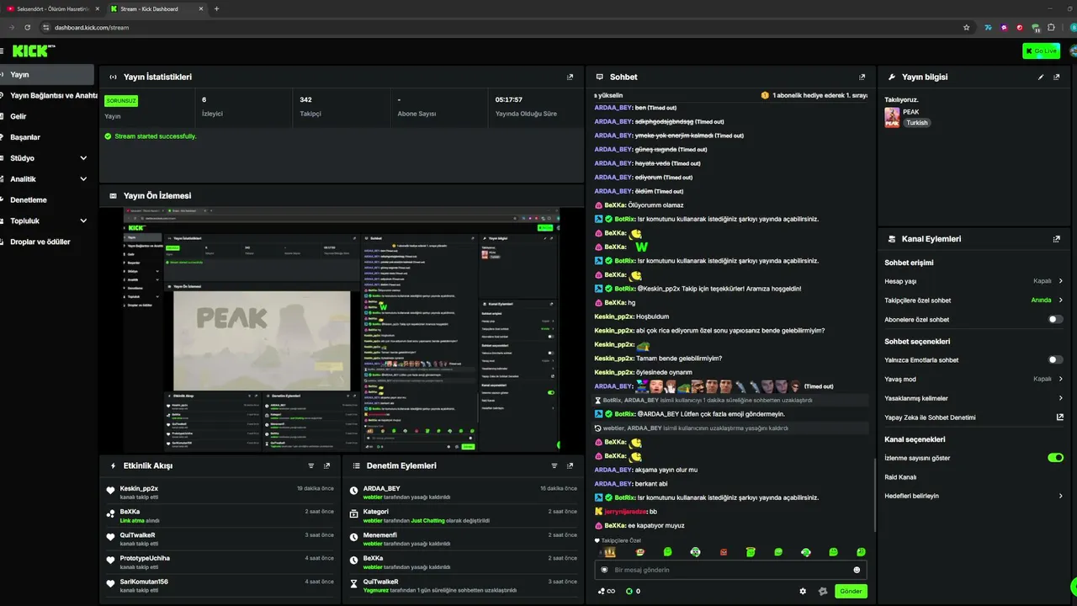Click the crown emote in emote row
The height and width of the screenshot is (606, 1077).
(x=611, y=552)
